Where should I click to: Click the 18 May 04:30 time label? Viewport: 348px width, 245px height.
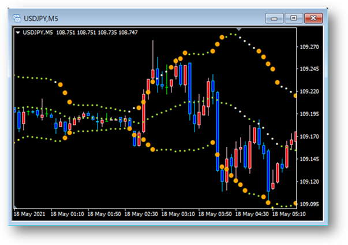pyautogui.click(x=252, y=214)
